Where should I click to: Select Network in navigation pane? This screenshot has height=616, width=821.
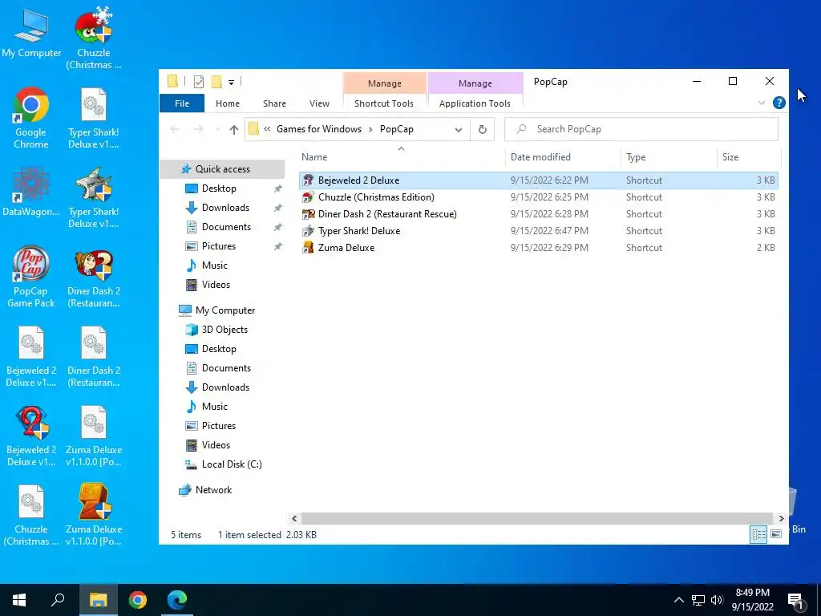[213, 490]
